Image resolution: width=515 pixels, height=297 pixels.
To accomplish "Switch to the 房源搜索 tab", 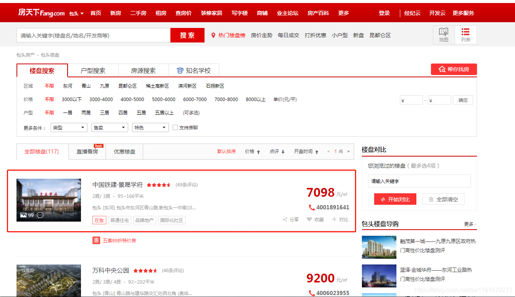I will pyautogui.click(x=144, y=70).
